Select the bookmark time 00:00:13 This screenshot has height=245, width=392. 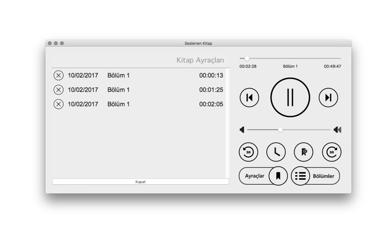pyautogui.click(x=211, y=75)
